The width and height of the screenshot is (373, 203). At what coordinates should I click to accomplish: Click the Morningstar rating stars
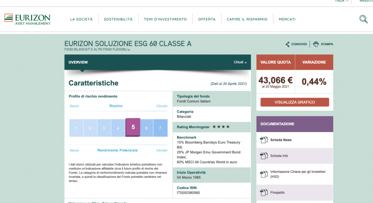tap(221, 127)
